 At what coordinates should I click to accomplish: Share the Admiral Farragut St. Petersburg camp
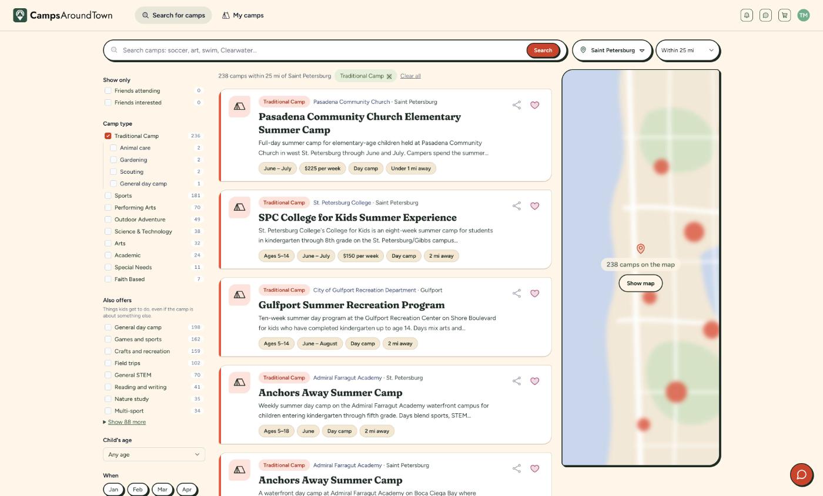point(517,381)
